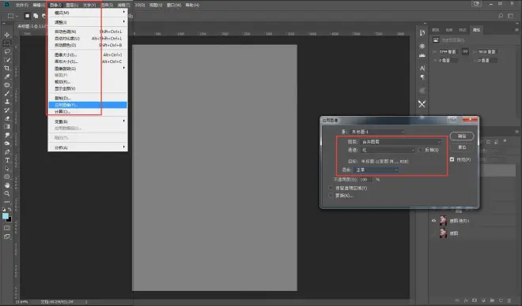The height and width of the screenshot is (306, 522).
Task: Open the Character panel icon
Action: (x=422, y=68)
